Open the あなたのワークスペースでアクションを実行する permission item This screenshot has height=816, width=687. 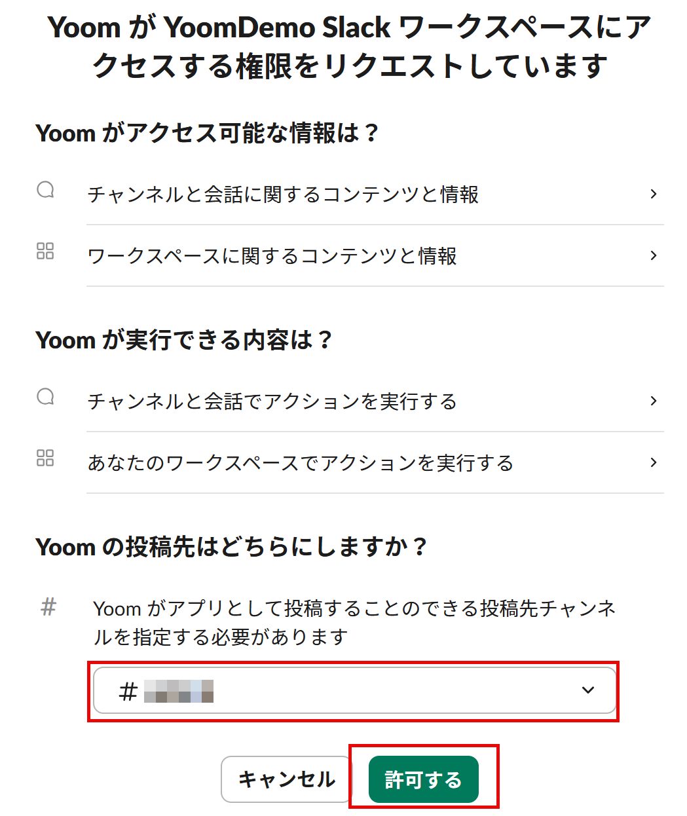click(x=300, y=463)
